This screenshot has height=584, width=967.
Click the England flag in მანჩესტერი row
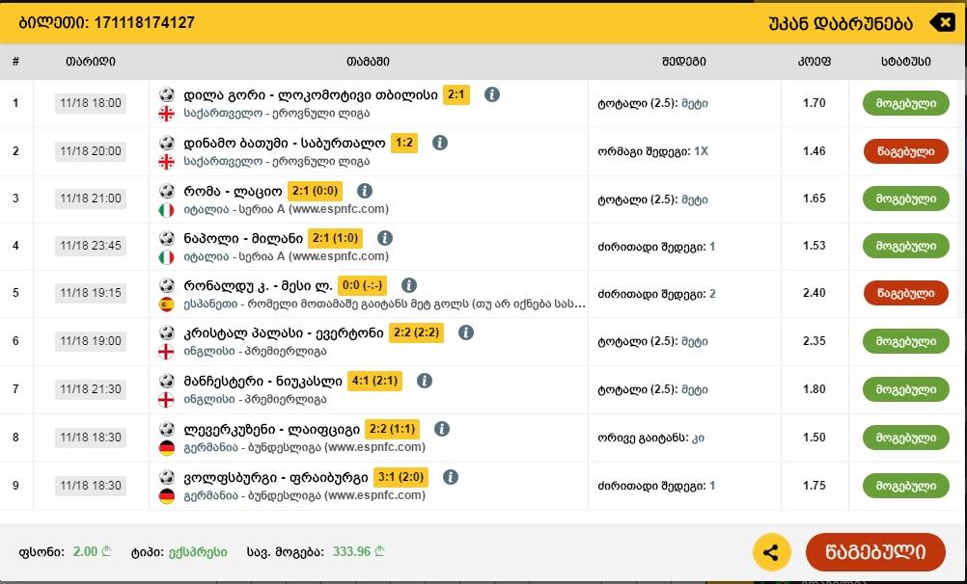point(167,400)
